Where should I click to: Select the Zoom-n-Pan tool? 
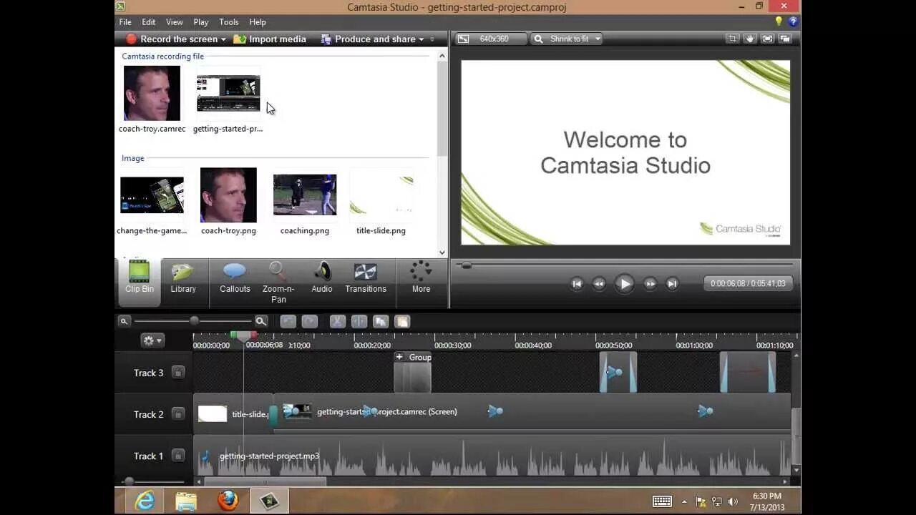pos(278,282)
